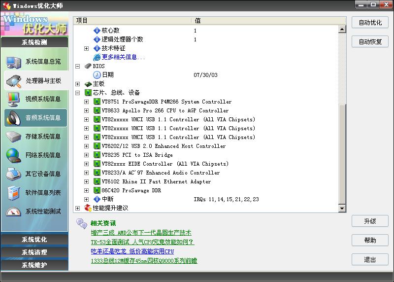Image resolution: width=394 pixels, height=282 pixels.
Task: Click the vertical scrollbar thumb
Action: pyautogui.click(x=342, y=153)
